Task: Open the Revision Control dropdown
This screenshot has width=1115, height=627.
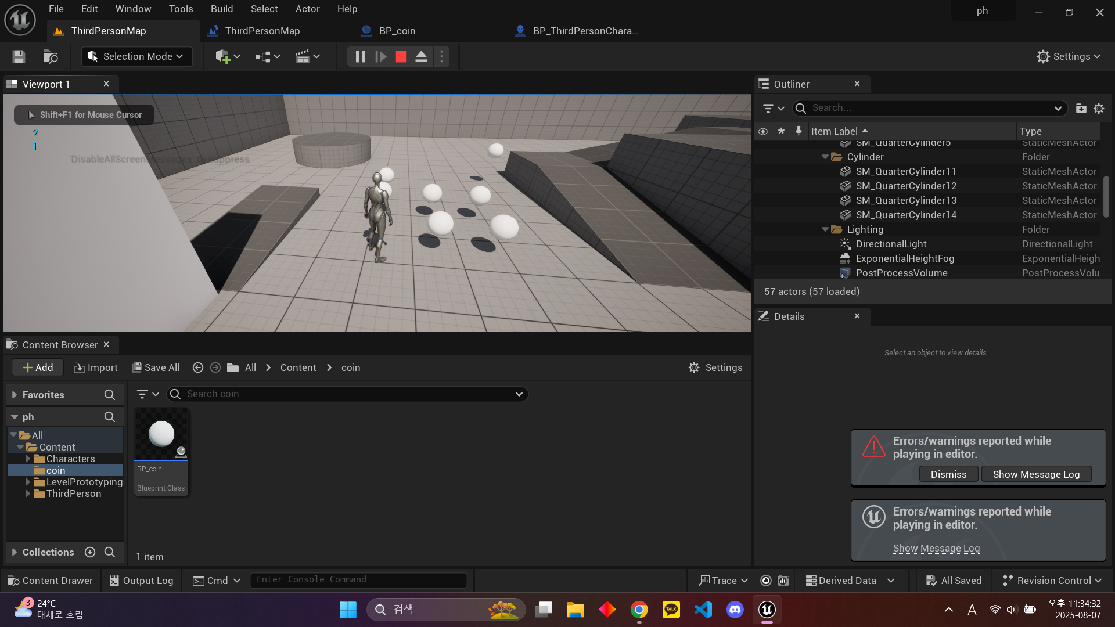Action: [x=1052, y=581]
